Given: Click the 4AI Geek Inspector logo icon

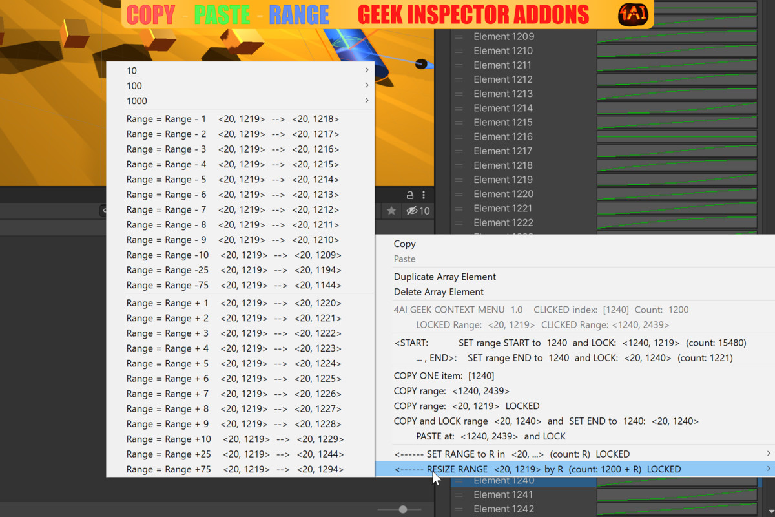Looking at the screenshot, I should point(632,14).
